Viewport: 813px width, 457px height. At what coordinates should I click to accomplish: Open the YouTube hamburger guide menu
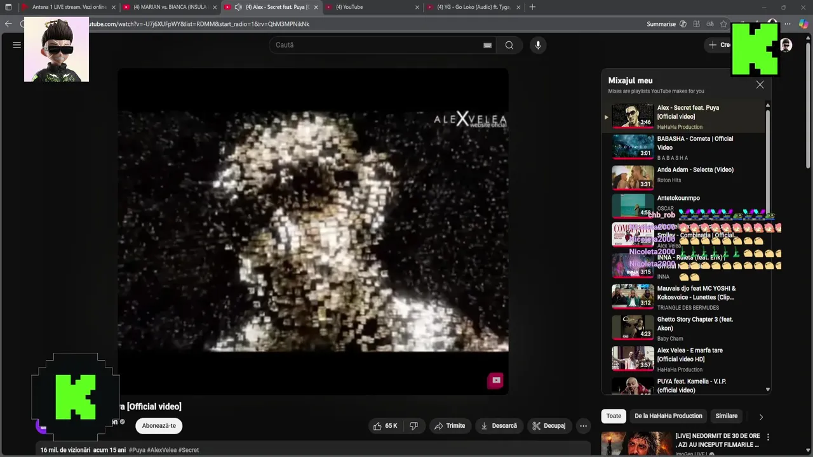coord(17,45)
